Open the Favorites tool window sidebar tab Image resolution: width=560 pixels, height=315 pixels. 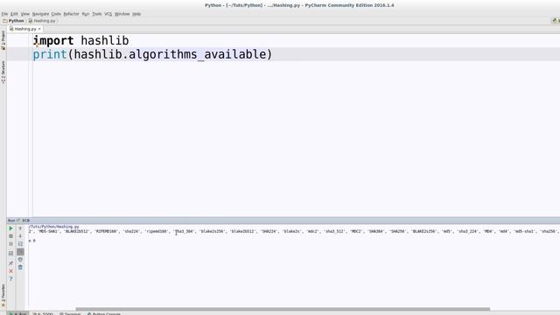[x=3, y=296]
